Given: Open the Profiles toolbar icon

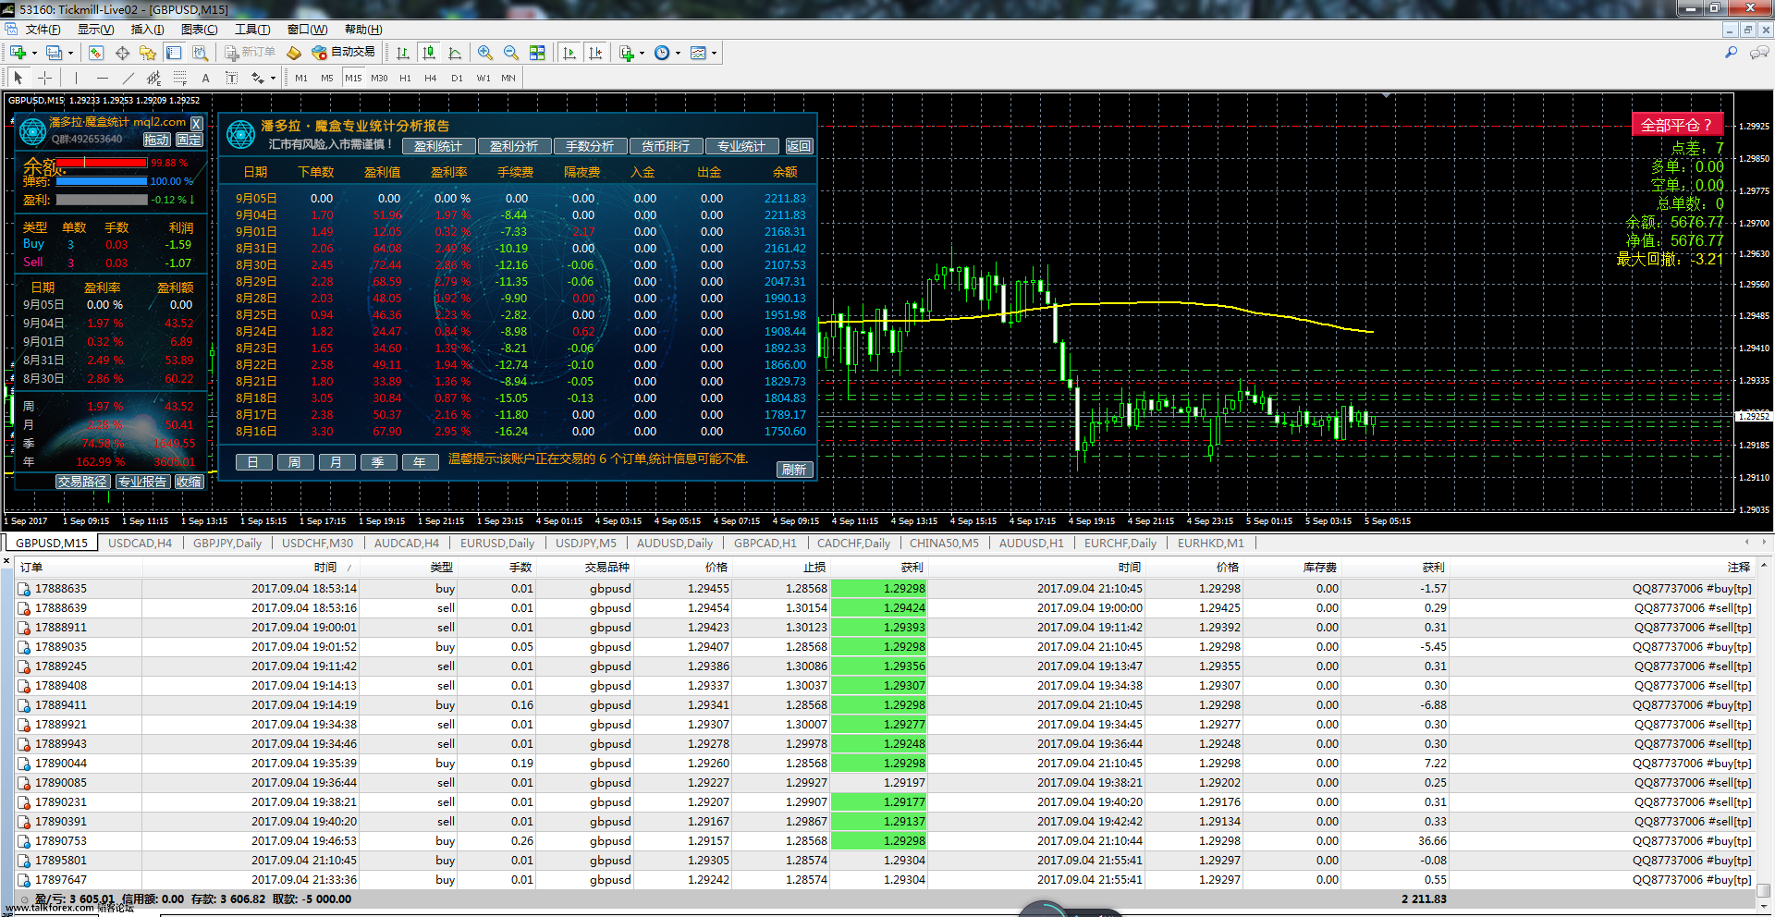Looking at the screenshot, I should [55, 53].
